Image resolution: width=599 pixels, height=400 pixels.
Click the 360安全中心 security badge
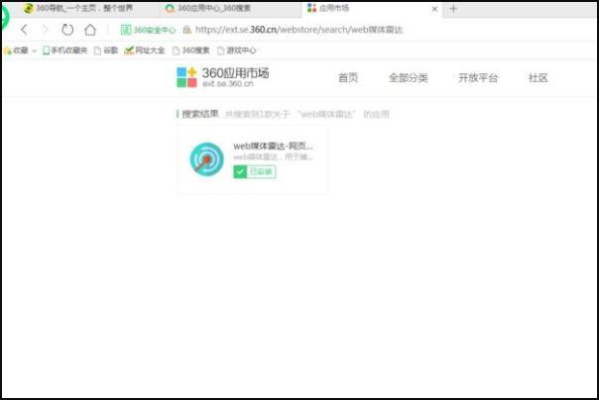tap(148, 30)
